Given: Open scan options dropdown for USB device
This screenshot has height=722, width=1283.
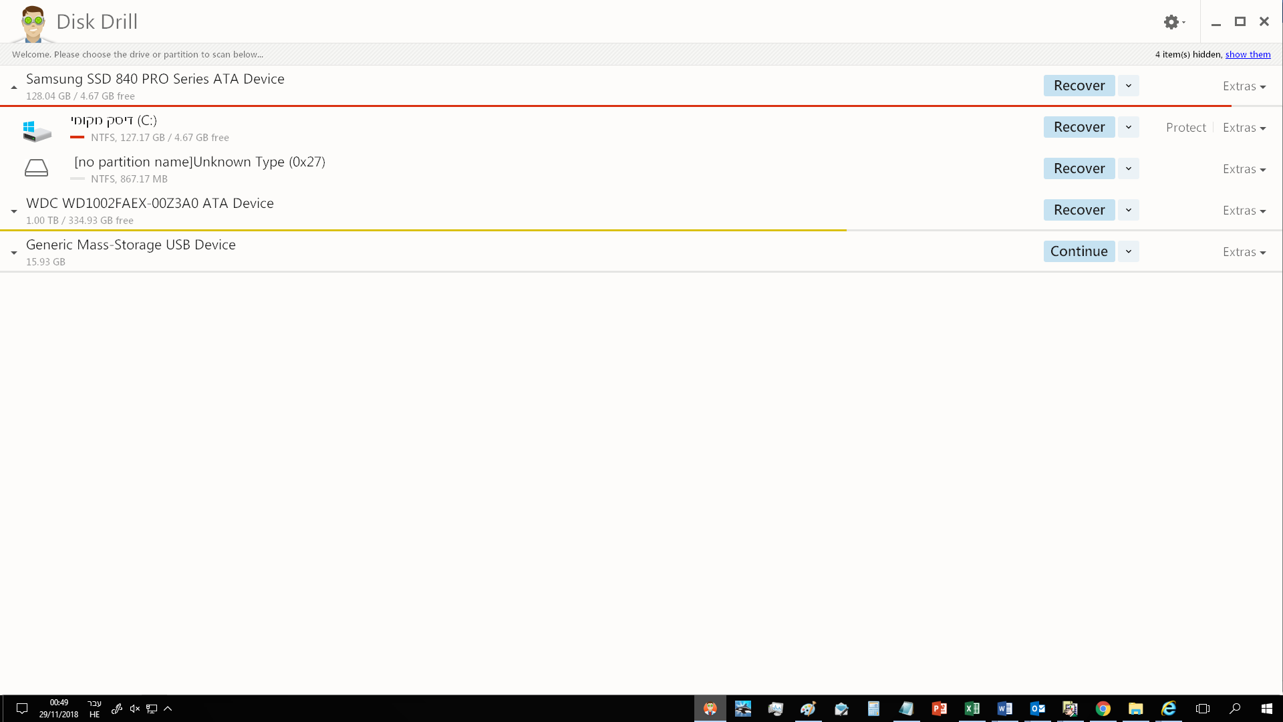Looking at the screenshot, I should [1129, 251].
